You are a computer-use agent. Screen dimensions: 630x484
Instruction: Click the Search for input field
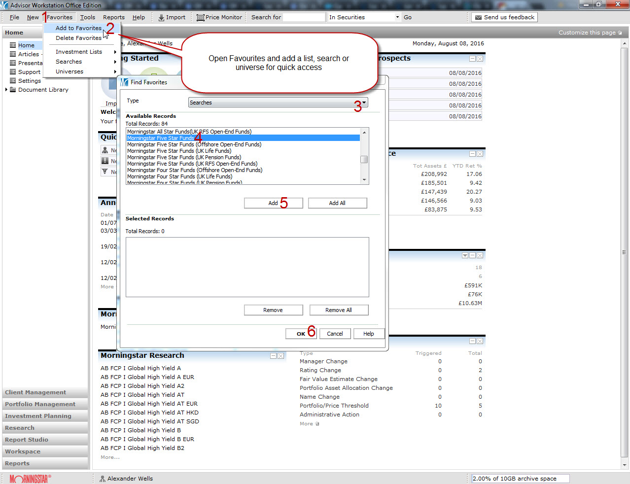click(x=304, y=17)
